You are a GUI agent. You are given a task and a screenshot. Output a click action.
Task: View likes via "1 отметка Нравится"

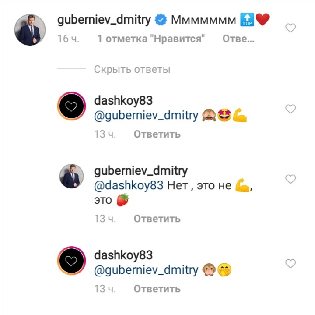(151, 39)
